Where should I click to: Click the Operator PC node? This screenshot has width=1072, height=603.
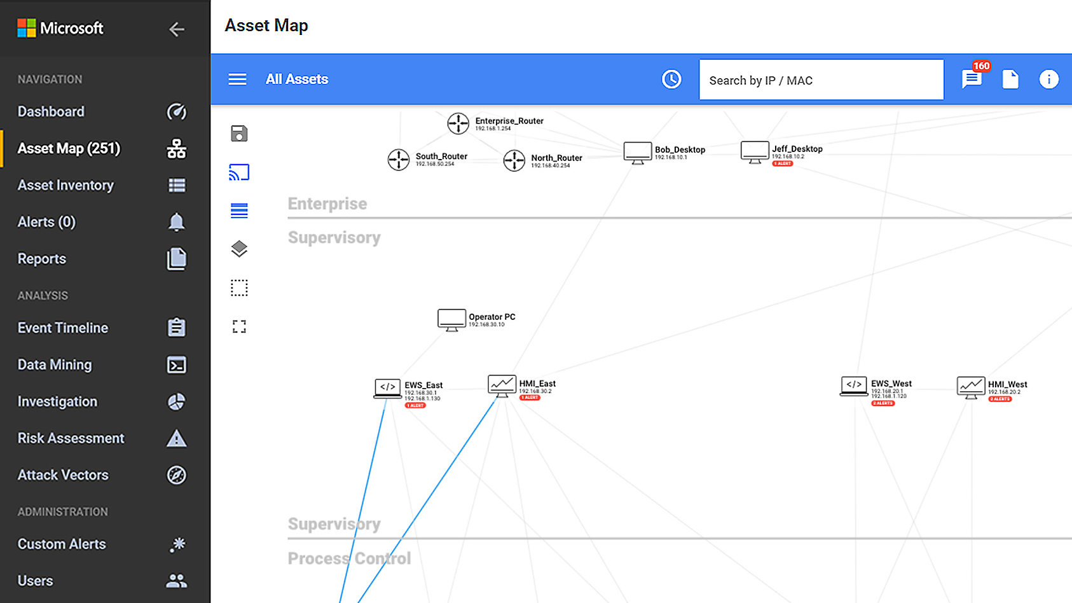coord(451,319)
